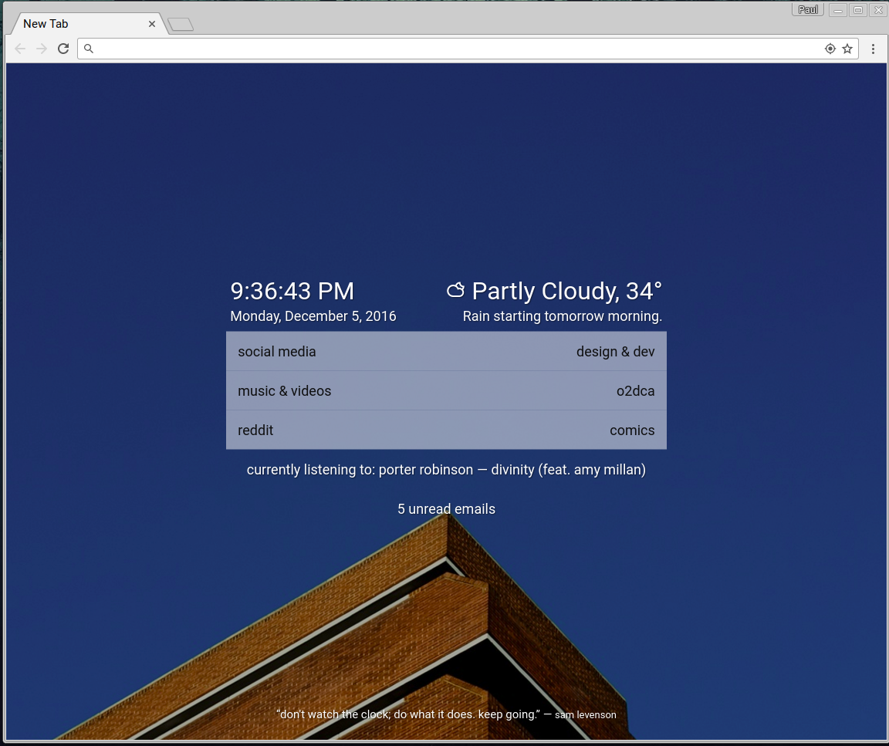The width and height of the screenshot is (889, 746).
Task: Expand the social media link group
Action: click(x=277, y=352)
